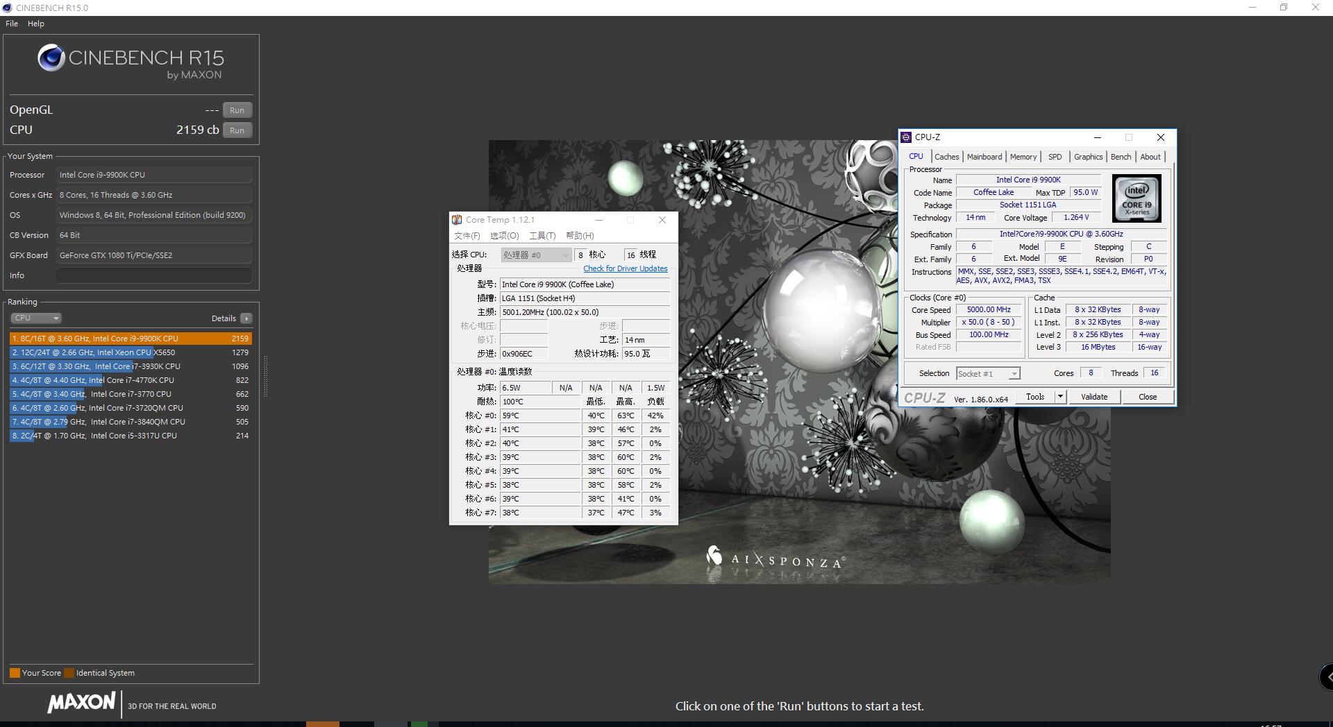The height and width of the screenshot is (727, 1333).
Task: Select ranking row Intel Core i7-3770 CPU
Action: [x=131, y=394]
